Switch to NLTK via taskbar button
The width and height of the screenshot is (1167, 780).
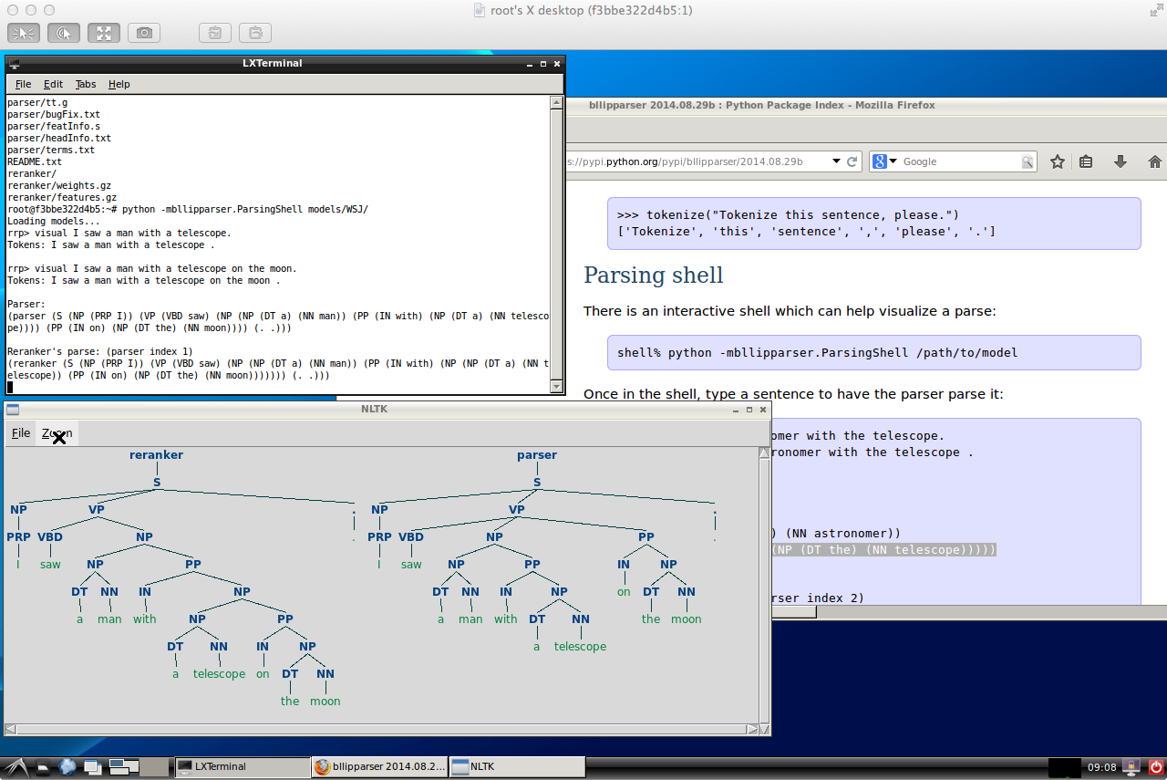pyautogui.click(x=515, y=767)
